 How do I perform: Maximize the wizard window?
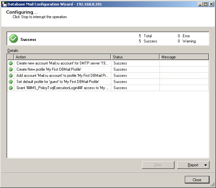pos(205,4)
